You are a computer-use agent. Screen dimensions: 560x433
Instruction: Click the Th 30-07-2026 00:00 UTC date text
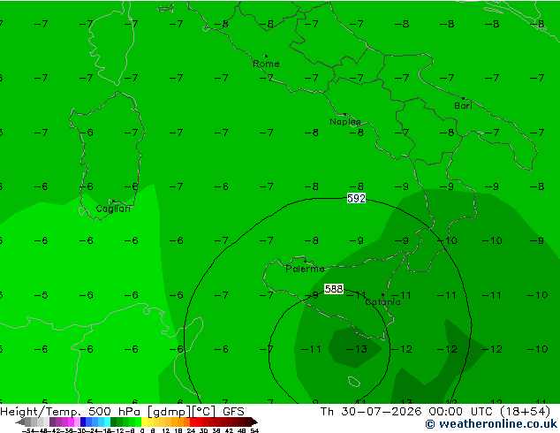(409, 412)
